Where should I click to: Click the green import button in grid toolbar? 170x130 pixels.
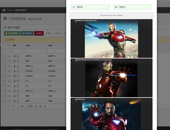click(12, 33)
